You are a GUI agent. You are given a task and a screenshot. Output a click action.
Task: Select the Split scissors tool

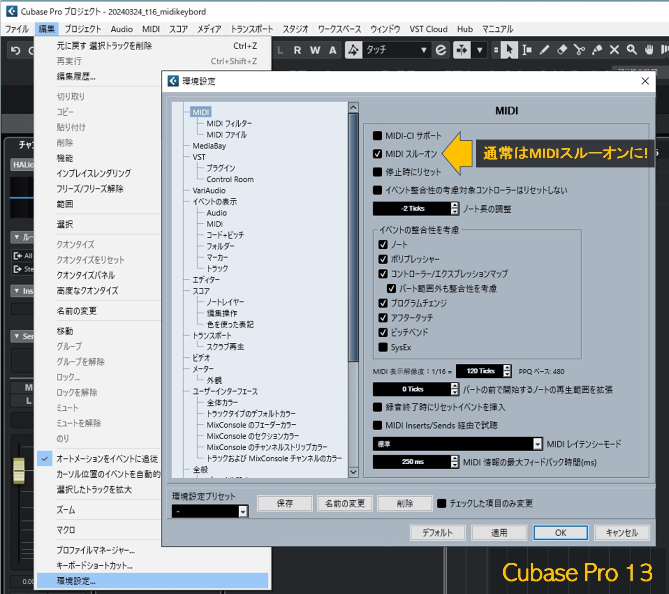coord(579,50)
